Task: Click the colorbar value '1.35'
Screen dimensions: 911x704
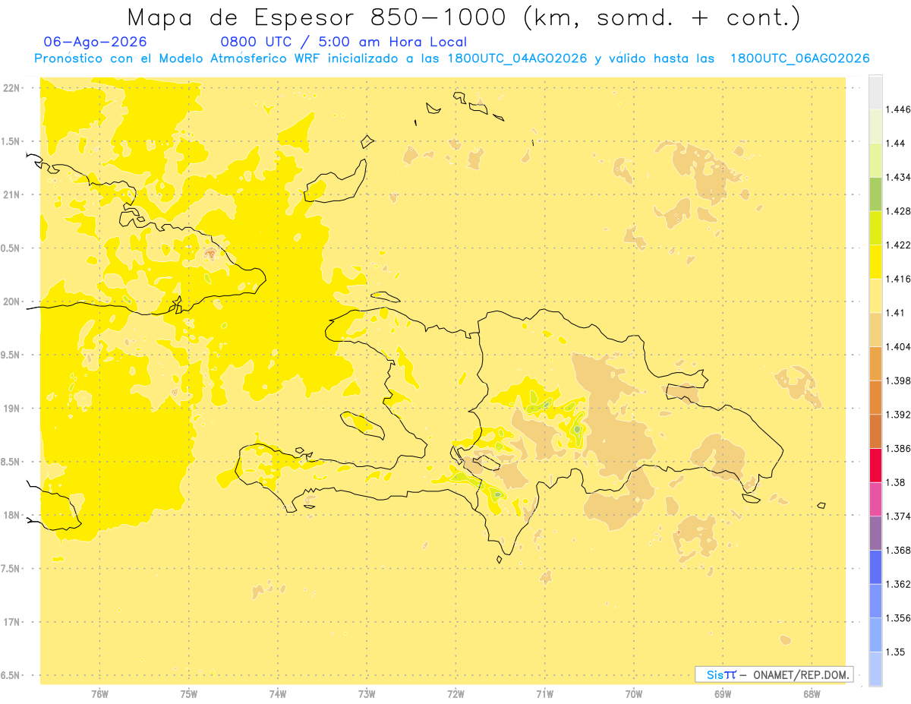Action: tap(897, 652)
